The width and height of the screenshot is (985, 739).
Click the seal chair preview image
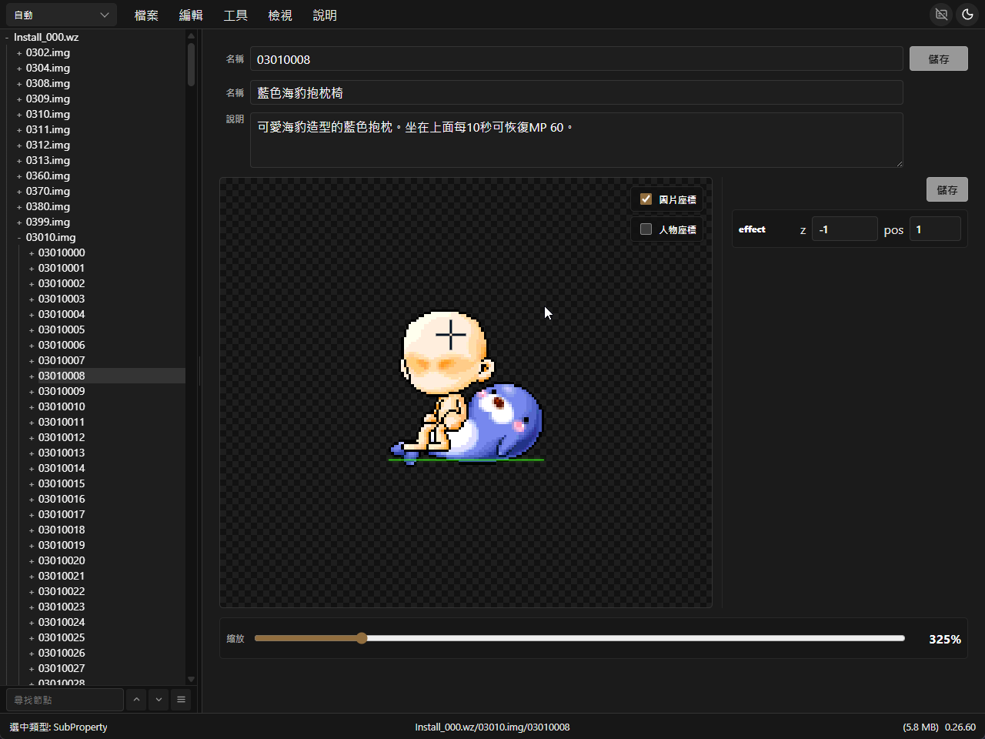467,387
